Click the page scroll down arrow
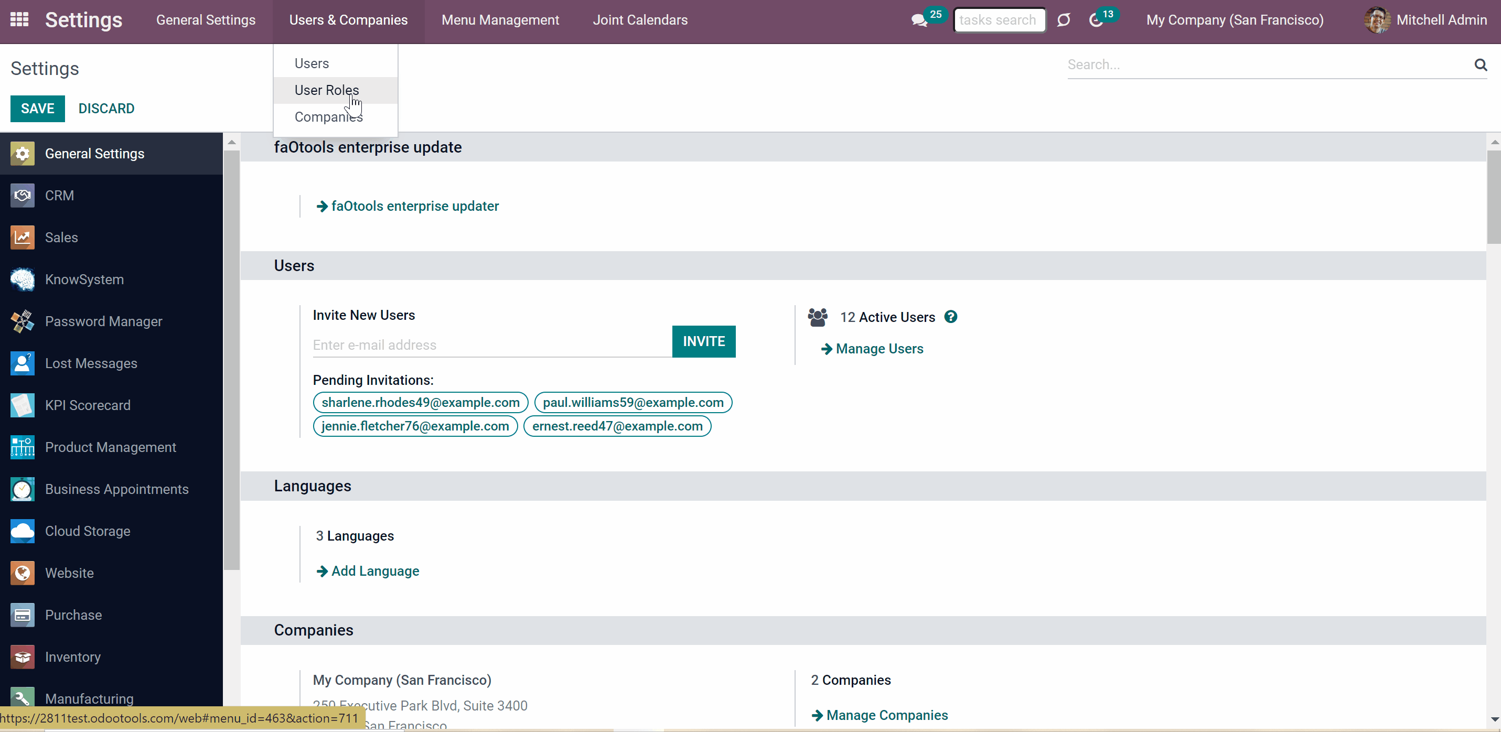The width and height of the screenshot is (1501, 732). click(x=1494, y=719)
